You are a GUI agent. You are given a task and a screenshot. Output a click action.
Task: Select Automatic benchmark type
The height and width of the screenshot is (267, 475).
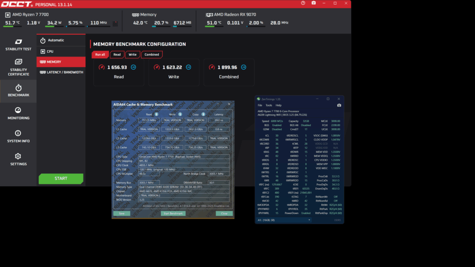point(61,40)
